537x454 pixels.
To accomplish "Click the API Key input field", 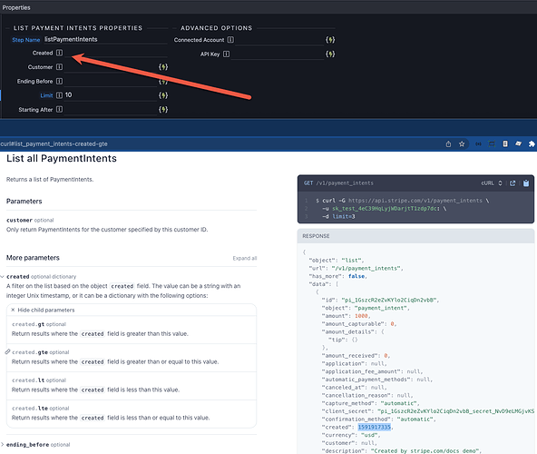I will (278, 54).
